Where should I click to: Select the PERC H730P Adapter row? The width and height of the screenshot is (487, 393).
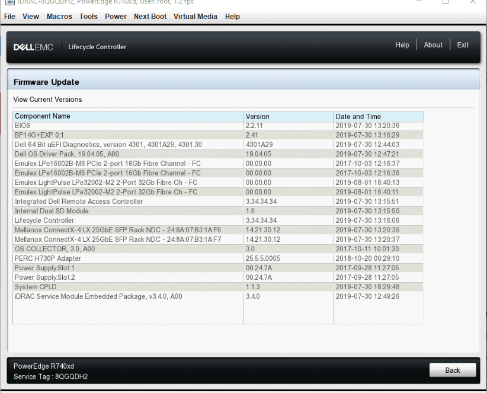click(217, 258)
